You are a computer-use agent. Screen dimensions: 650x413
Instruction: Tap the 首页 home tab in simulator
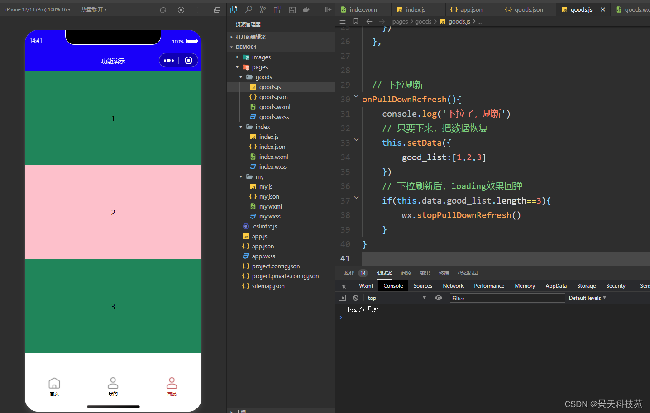[x=54, y=387]
